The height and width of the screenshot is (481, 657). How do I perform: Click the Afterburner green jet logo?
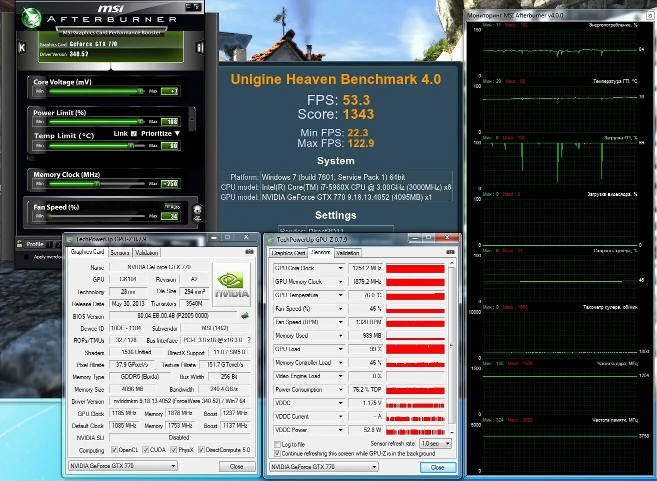pyautogui.click(x=32, y=18)
